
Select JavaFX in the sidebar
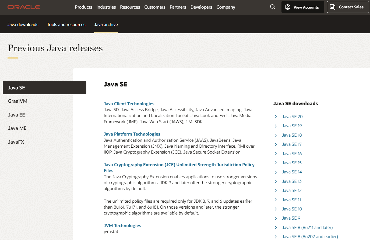click(x=16, y=142)
